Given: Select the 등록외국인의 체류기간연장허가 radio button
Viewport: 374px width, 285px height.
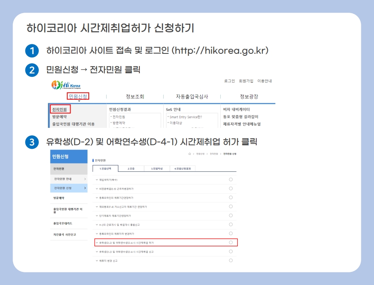Looking at the screenshot, I should click(231, 197).
